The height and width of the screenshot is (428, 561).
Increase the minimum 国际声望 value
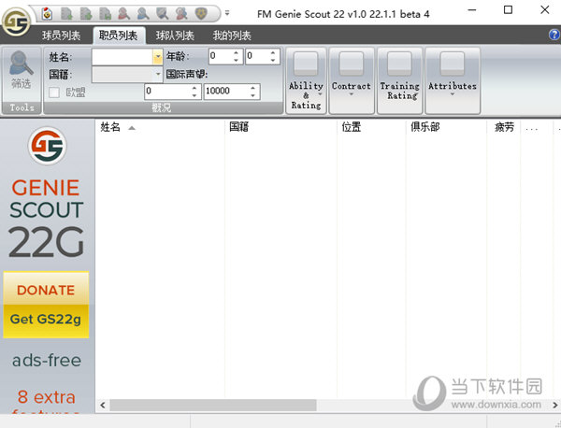pyautogui.click(x=194, y=88)
